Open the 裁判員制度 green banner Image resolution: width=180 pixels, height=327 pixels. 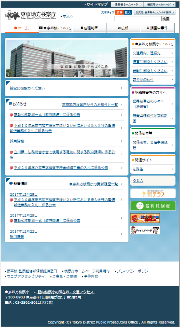153,206
